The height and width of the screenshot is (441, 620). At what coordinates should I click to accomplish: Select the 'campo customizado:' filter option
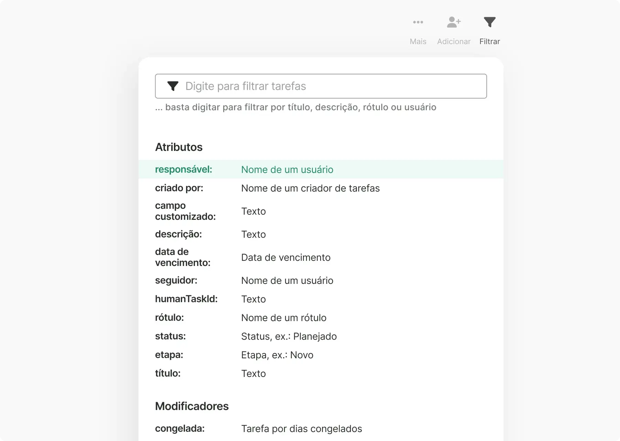[185, 211]
